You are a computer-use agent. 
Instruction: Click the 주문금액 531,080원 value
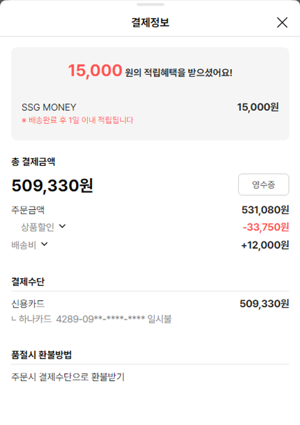(265, 210)
